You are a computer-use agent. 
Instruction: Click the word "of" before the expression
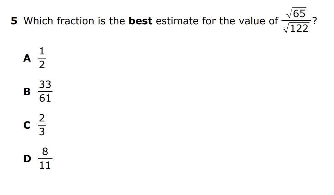(273, 21)
